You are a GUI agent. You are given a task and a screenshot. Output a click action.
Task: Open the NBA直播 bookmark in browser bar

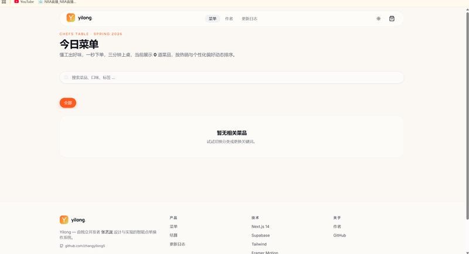[57, 2]
